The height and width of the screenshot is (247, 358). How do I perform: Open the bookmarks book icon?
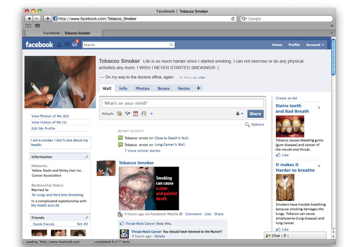click(x=29, y=26)
